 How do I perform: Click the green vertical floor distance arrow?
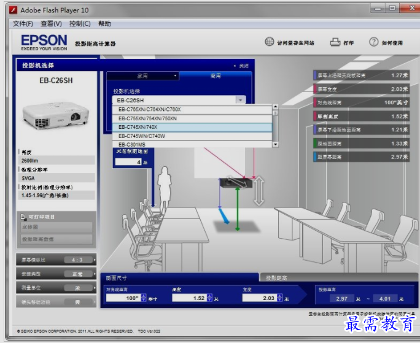point(237,209)
